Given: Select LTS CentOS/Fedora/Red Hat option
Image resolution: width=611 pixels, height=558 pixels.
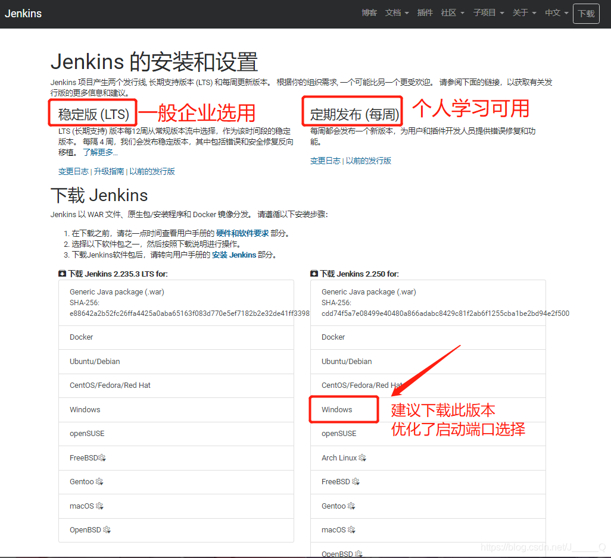Looking at the screenshot, I should 176,385.
